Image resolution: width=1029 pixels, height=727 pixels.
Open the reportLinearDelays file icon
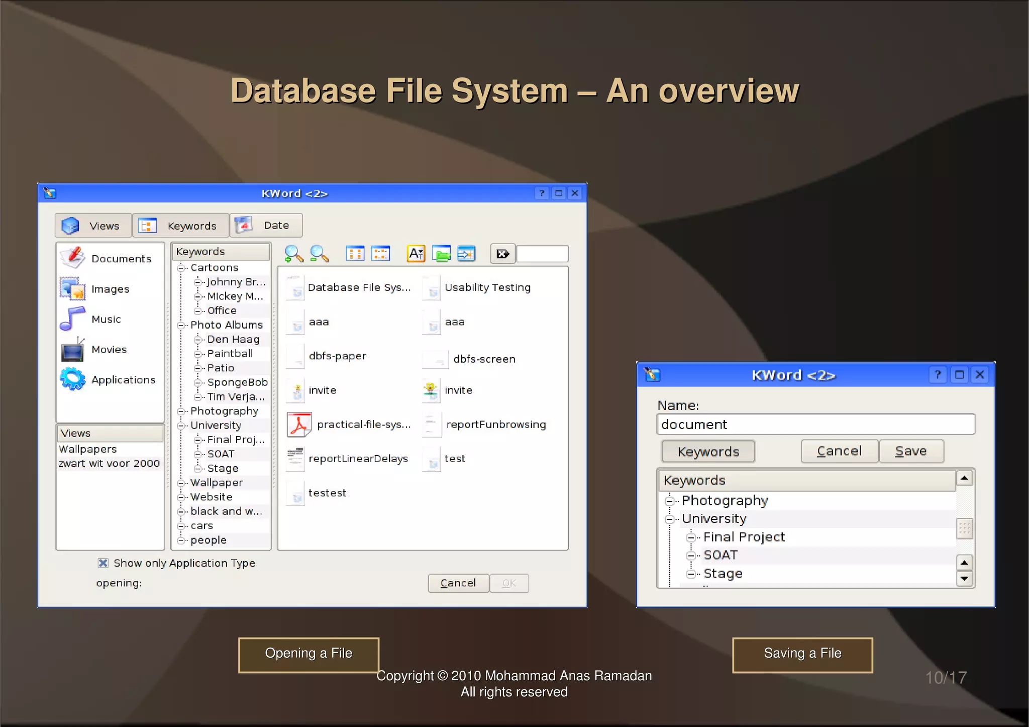[295, 459]
